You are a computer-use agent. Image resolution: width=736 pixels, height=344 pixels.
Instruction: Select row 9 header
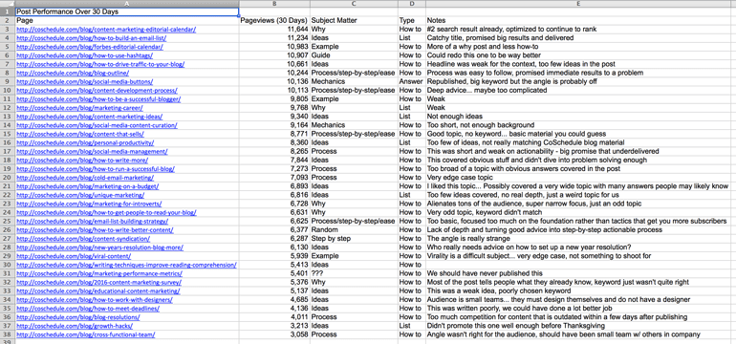(8, 81)
